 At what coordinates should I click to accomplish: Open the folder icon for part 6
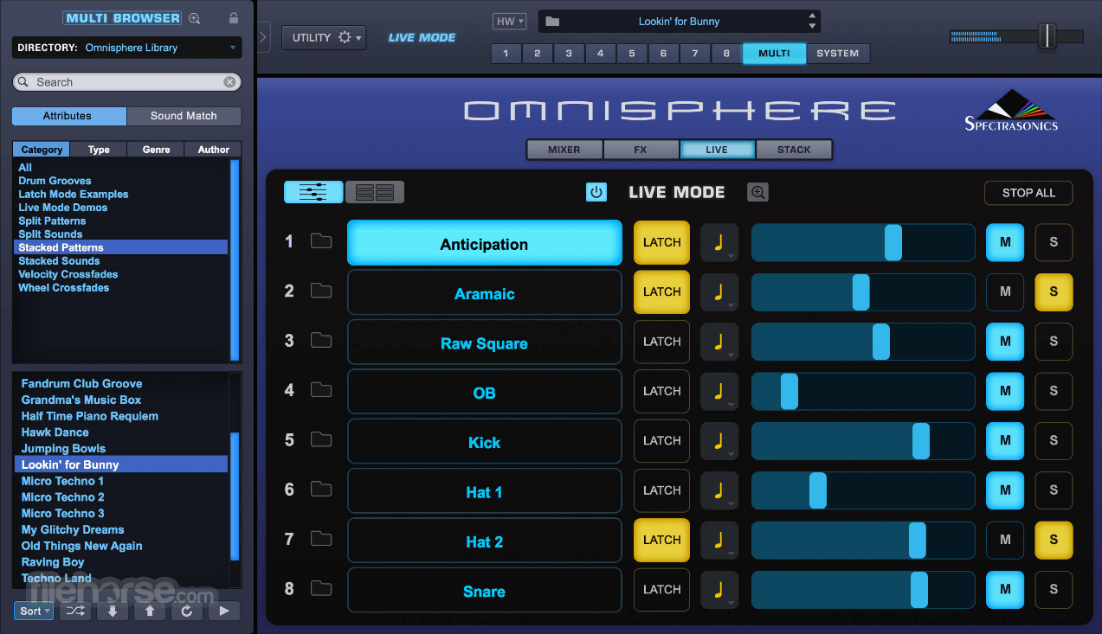[321, 490]
